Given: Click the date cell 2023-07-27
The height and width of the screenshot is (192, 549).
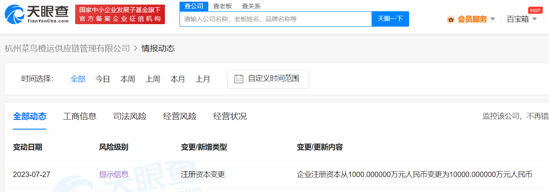Looking at the screenshot, I should 32,175.
